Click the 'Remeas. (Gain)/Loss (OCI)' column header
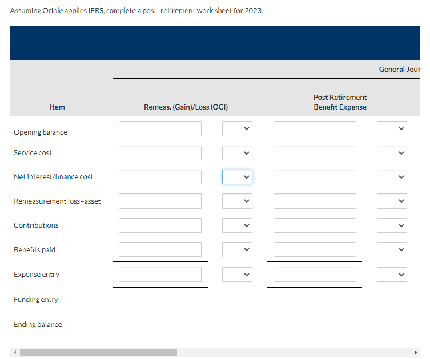Viewport: 430px width, 359px height. pos(186,107)
